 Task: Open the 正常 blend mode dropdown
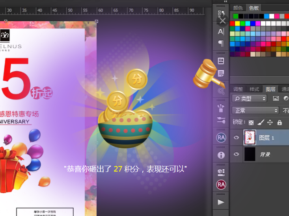click(255, 111)
